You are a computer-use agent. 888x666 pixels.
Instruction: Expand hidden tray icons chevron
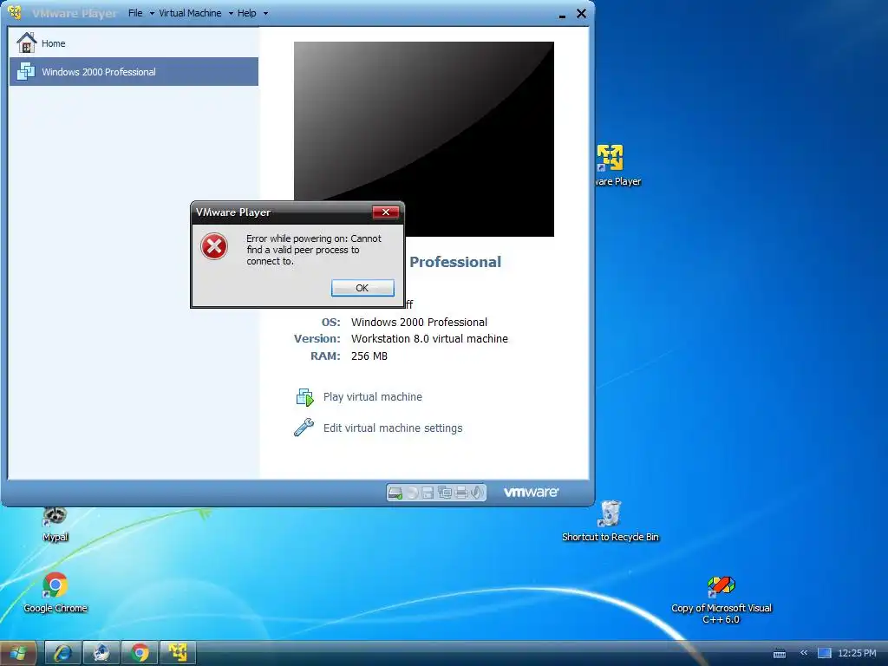(x=804, y=653)
